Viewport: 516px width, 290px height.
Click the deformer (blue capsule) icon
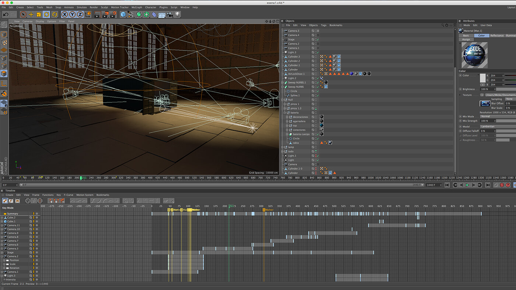(x=154, y=14)
